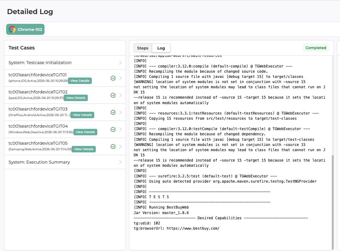View Details for Samsang Web test case
The height and width of the screenshot is (251, 340).
[84, 149]
